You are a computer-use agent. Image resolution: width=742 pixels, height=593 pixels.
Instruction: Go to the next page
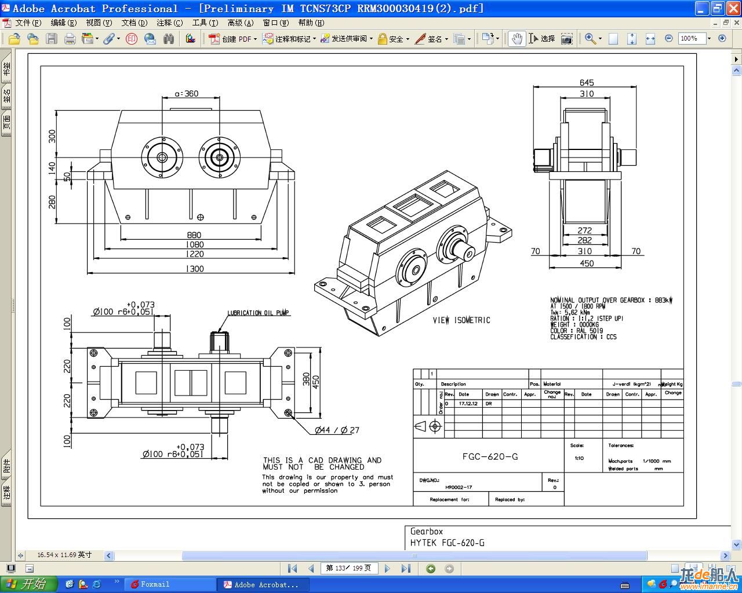[x=387, y=569]
